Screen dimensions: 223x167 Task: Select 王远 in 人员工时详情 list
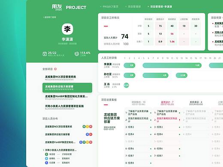point(107,84)
